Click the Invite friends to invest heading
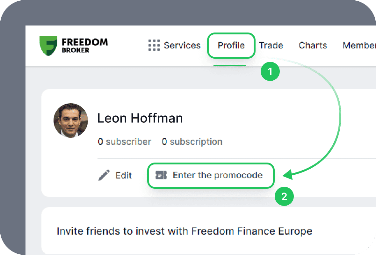376x255 pixels. click(184, 231)
